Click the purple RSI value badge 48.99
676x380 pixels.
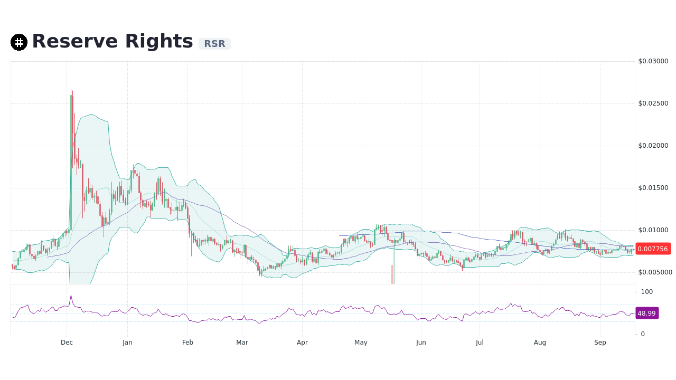[x=647, y=313]
